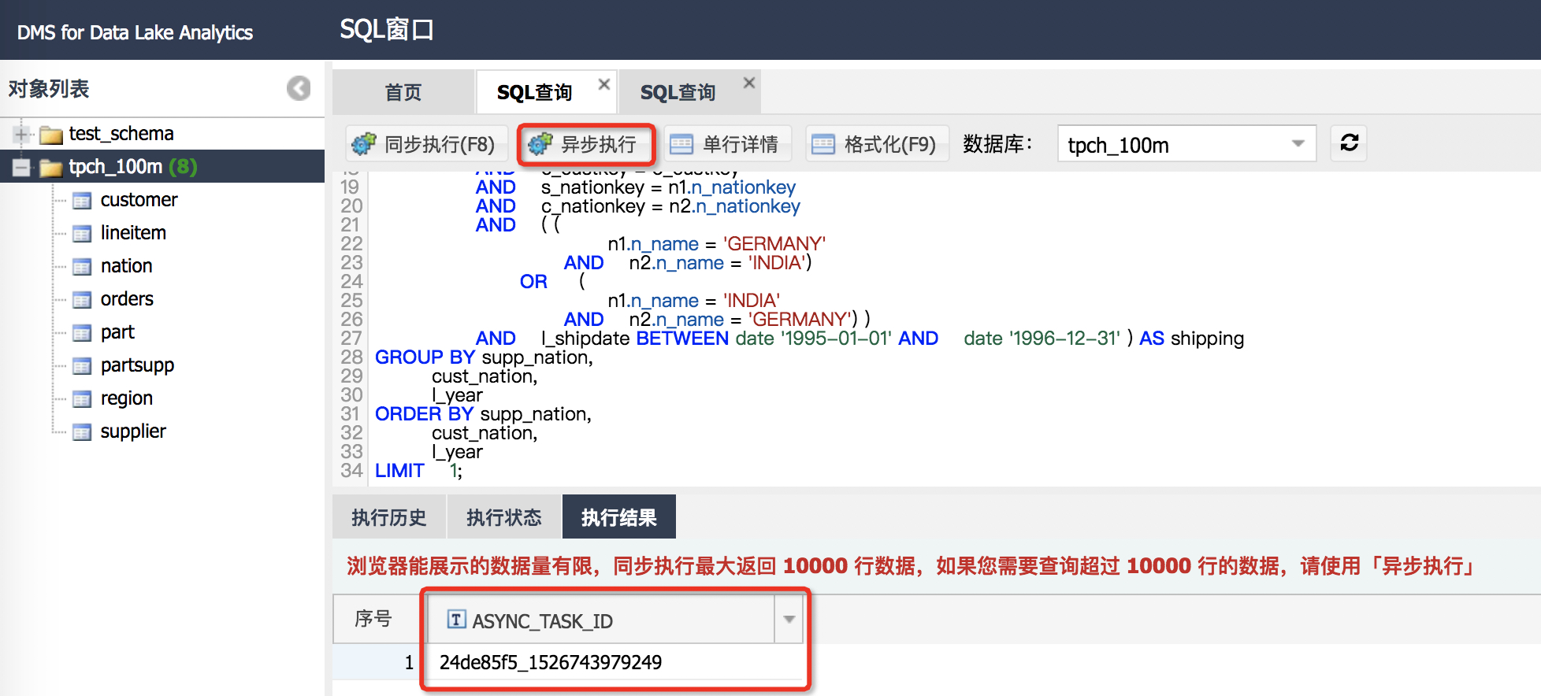1541x696 pixels.
Task: Collapse the tpch_100m tree node
Action: coord(21,168)
